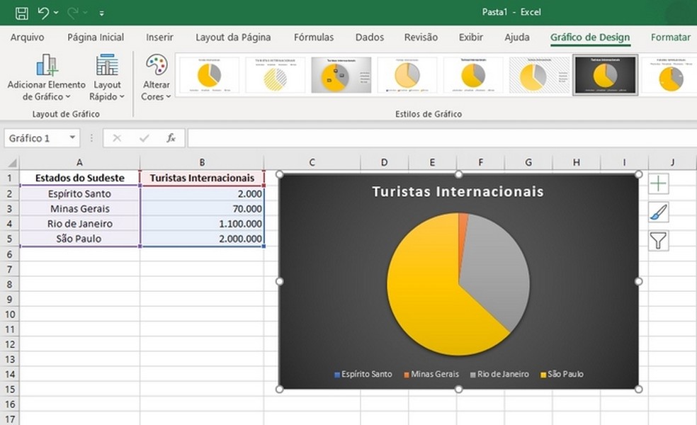Go to the Formatar tab
697x425 pixels.
[x=670, y=38]
